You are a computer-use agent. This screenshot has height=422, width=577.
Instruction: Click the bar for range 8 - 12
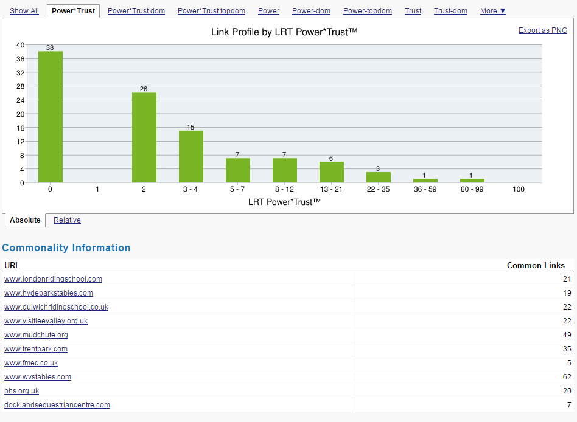(x=285, y=171)
